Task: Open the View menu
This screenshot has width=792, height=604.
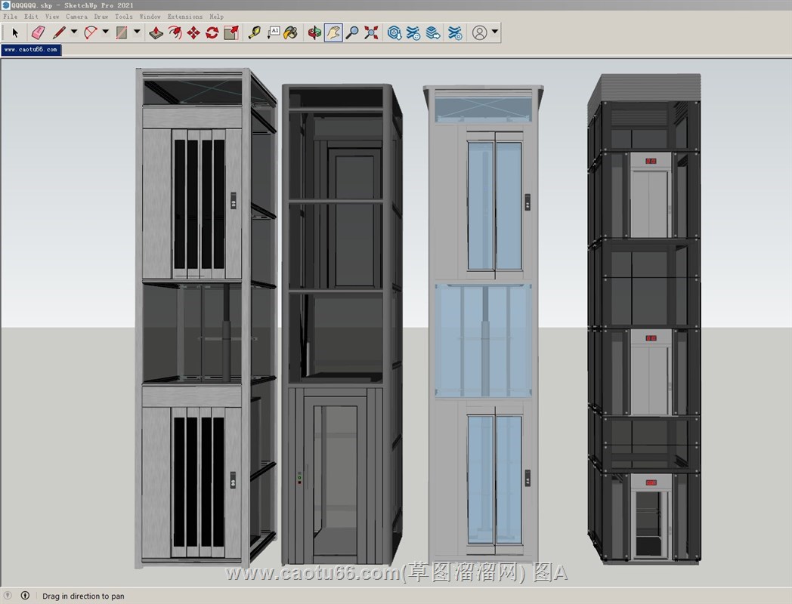Action: (x=52, y=16)
